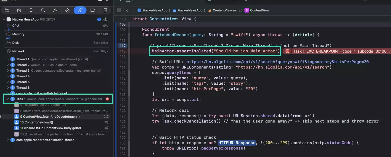Click the sticky 'struct ContentView: View {' header
Viewport: 391px width, 157px height.
click(x=164, y=19)
